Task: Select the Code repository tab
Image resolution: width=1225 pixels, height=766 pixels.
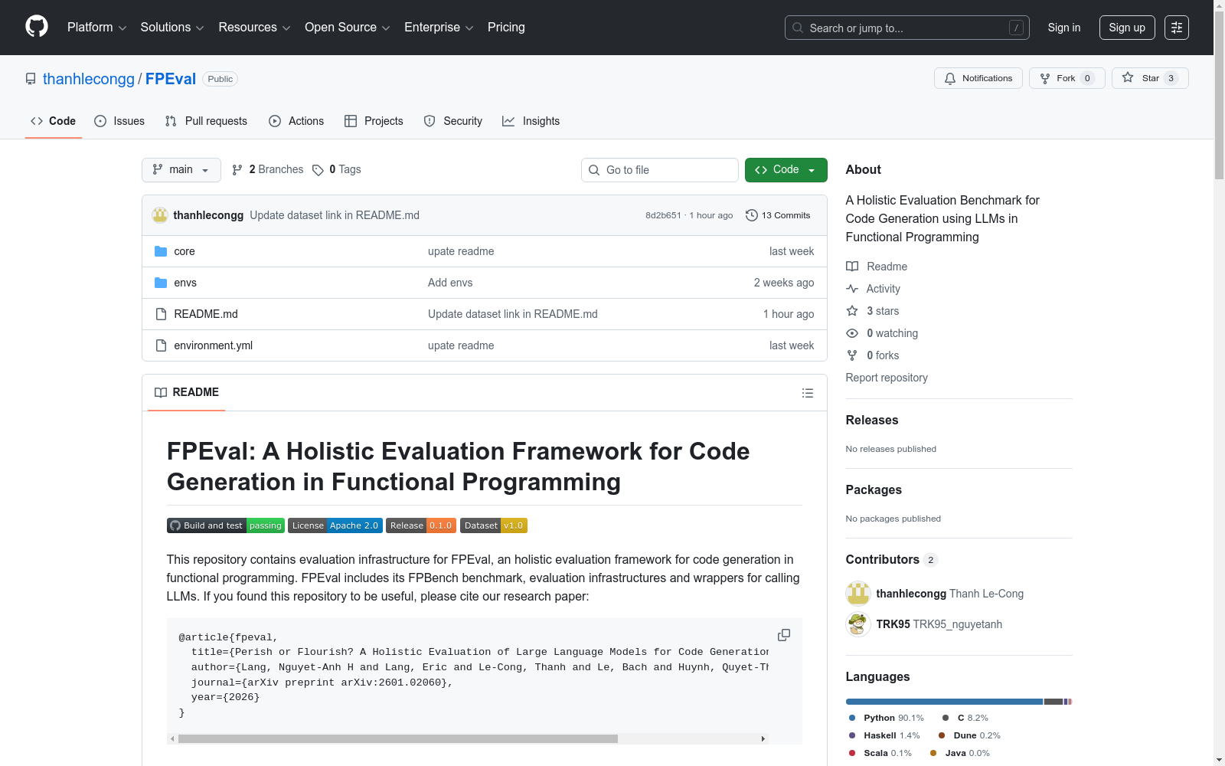Action: [x=54, y=121]
